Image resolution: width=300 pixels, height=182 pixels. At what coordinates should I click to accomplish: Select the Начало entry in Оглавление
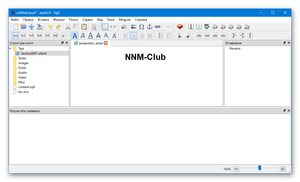pos(235,48)
